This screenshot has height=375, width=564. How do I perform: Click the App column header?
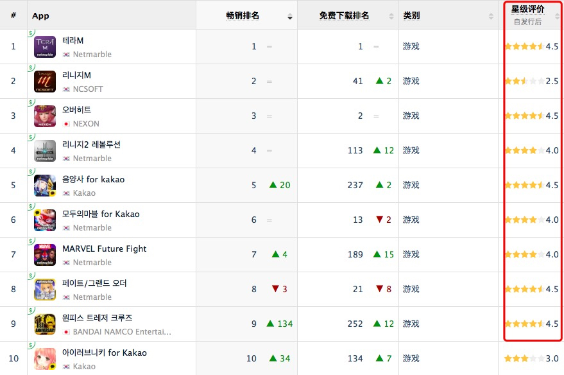pos(40,16)
